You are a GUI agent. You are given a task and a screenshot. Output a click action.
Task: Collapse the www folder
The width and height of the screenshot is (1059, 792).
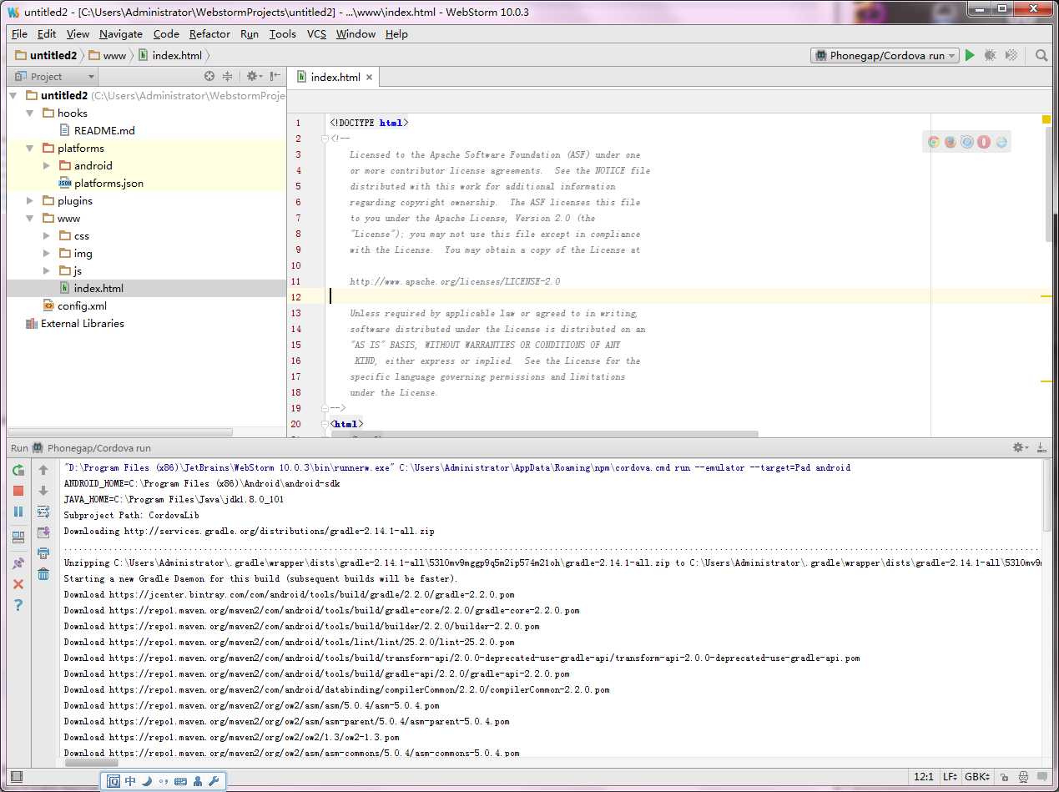point(30,219)
